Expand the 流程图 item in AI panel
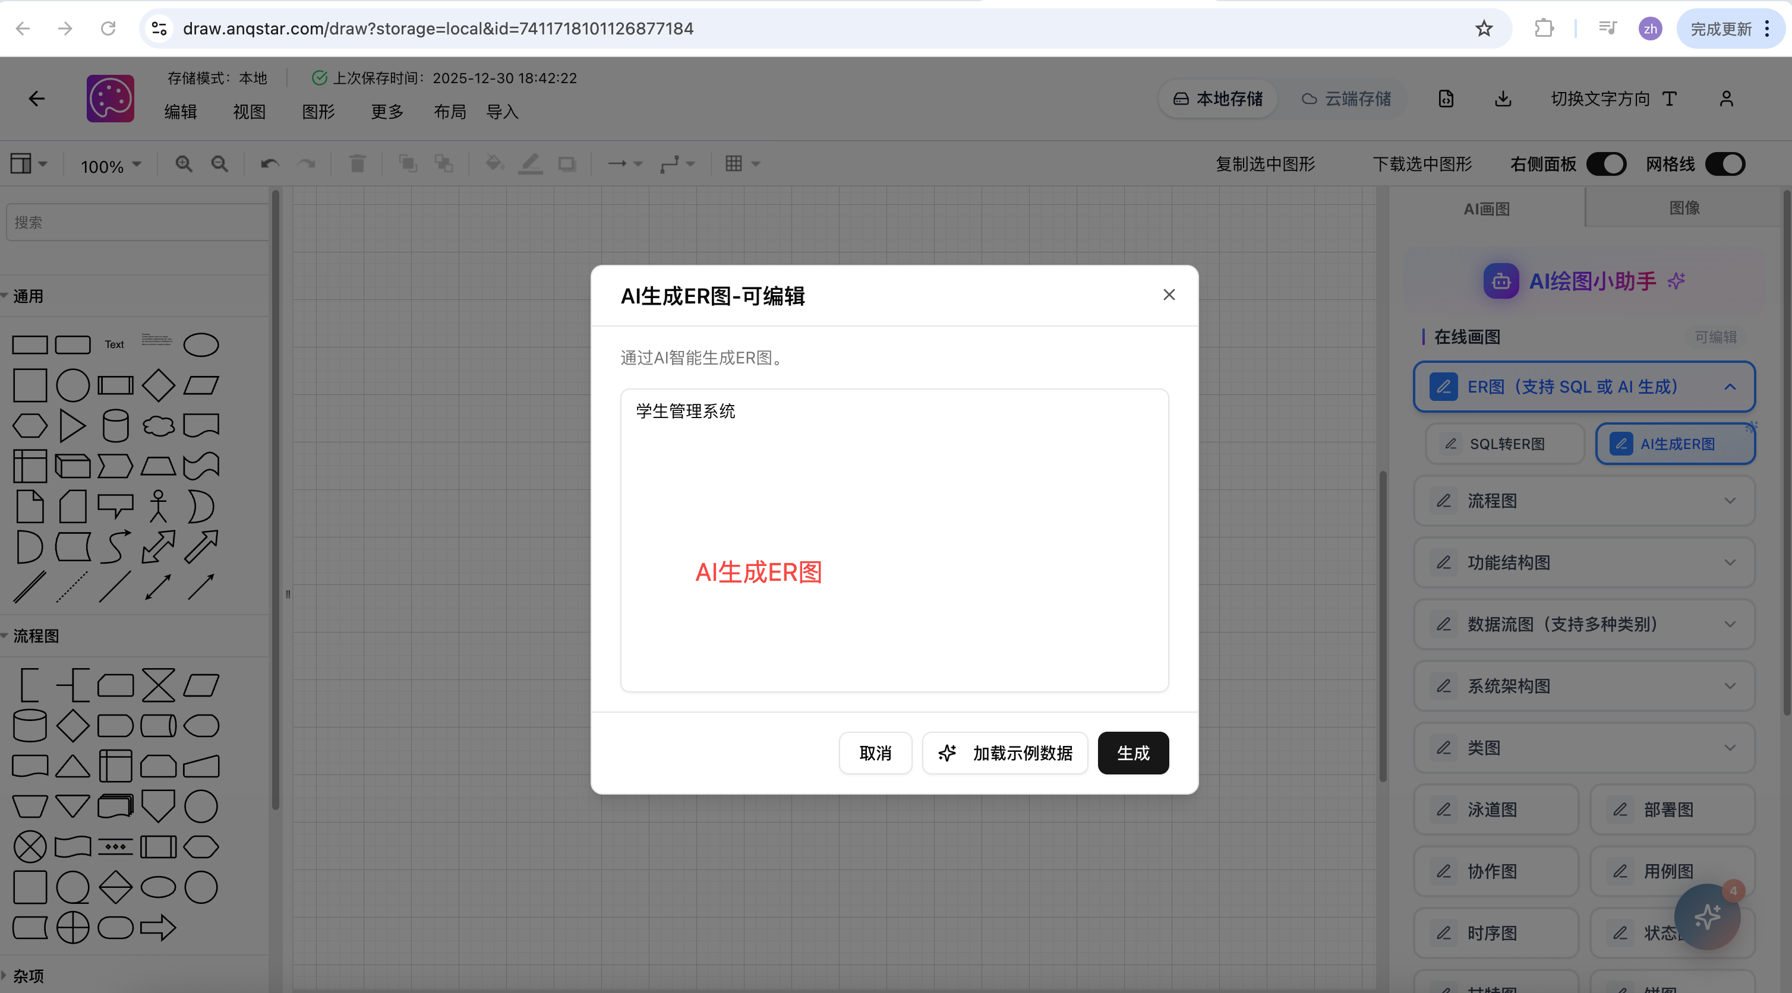The width and height of the screenshot is (1792, 993). [1585, 501]
